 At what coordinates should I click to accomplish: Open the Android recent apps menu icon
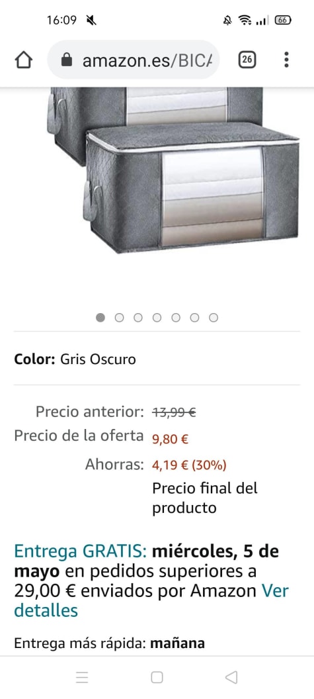pyautogui.click(x=82, y=677)
